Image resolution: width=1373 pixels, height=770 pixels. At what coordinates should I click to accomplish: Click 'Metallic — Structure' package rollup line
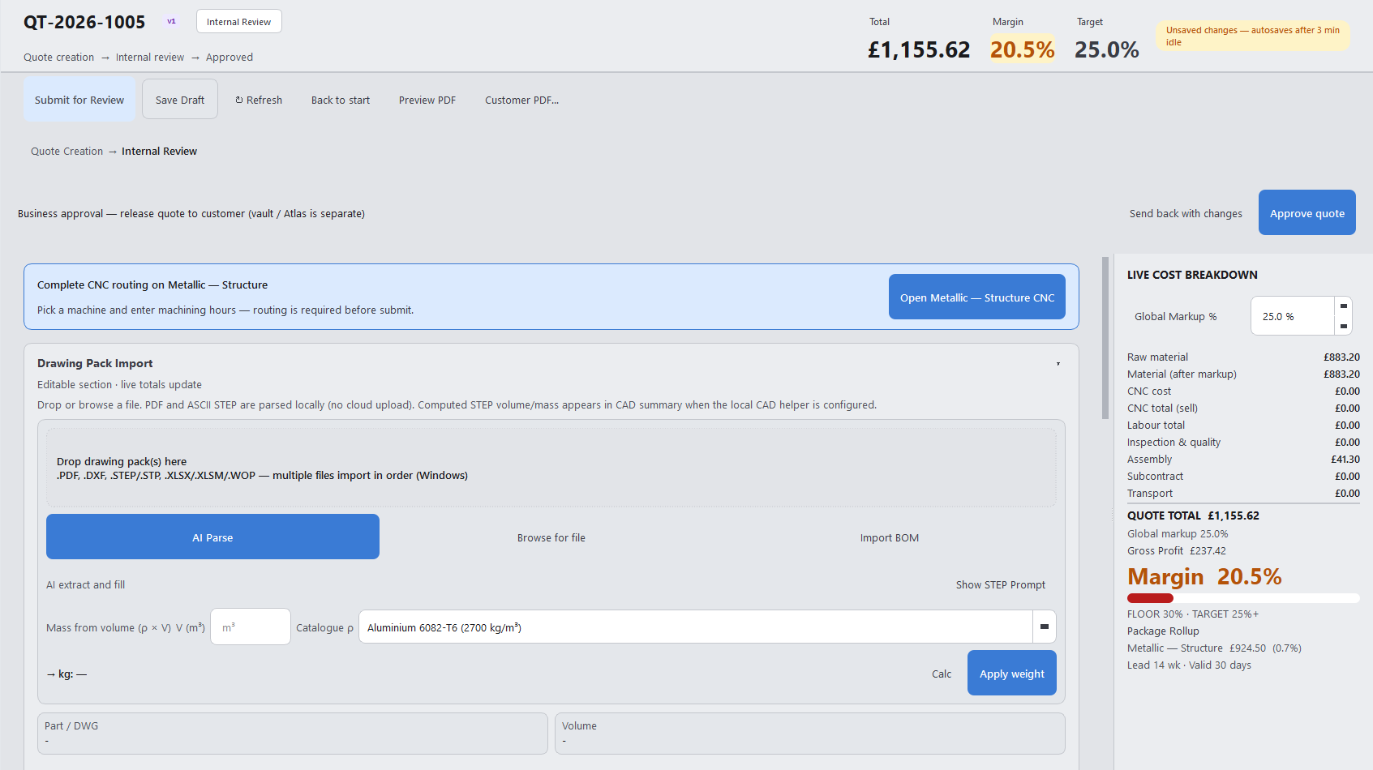click(x=1214, y=648)
